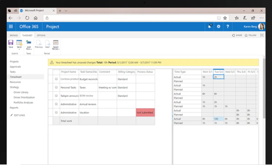Open the notifications bell
Image resolution: width=272 pixels, height=165 pixels.
(210, 26)
